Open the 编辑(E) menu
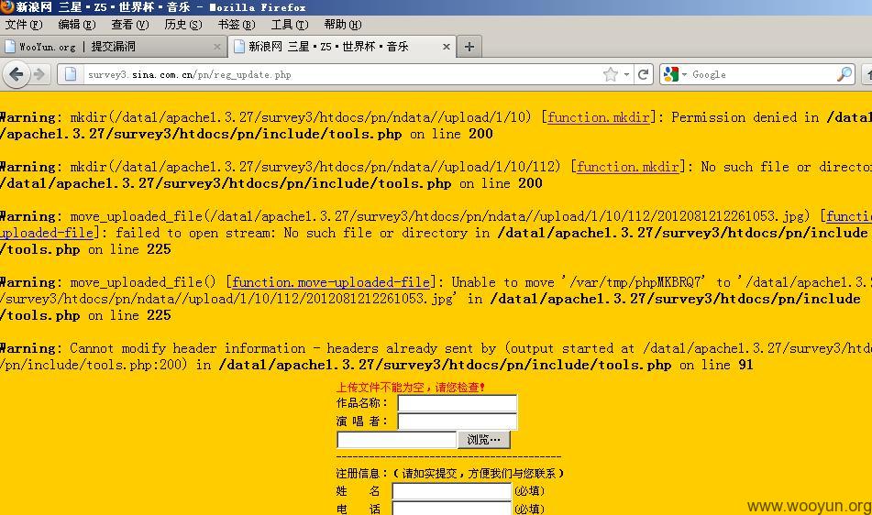872x515 pixels. point(77,25)
